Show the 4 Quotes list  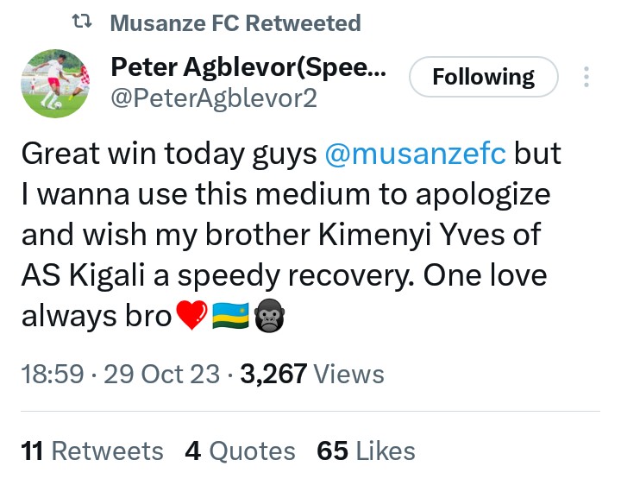point(240,451)
